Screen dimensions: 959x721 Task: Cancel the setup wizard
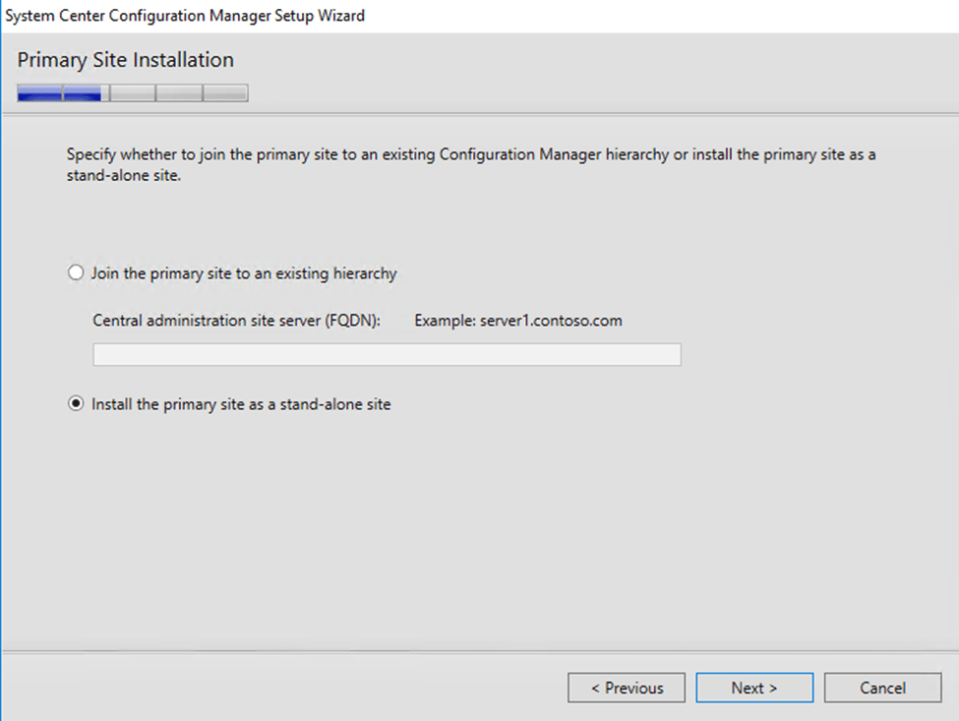pos(882,689)
